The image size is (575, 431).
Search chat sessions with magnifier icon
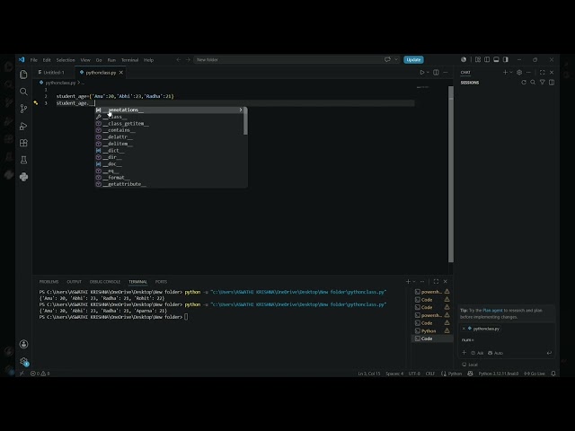(x=533, y=83)
